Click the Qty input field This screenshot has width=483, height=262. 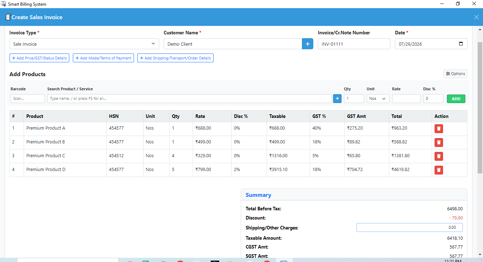pos(354,99)
